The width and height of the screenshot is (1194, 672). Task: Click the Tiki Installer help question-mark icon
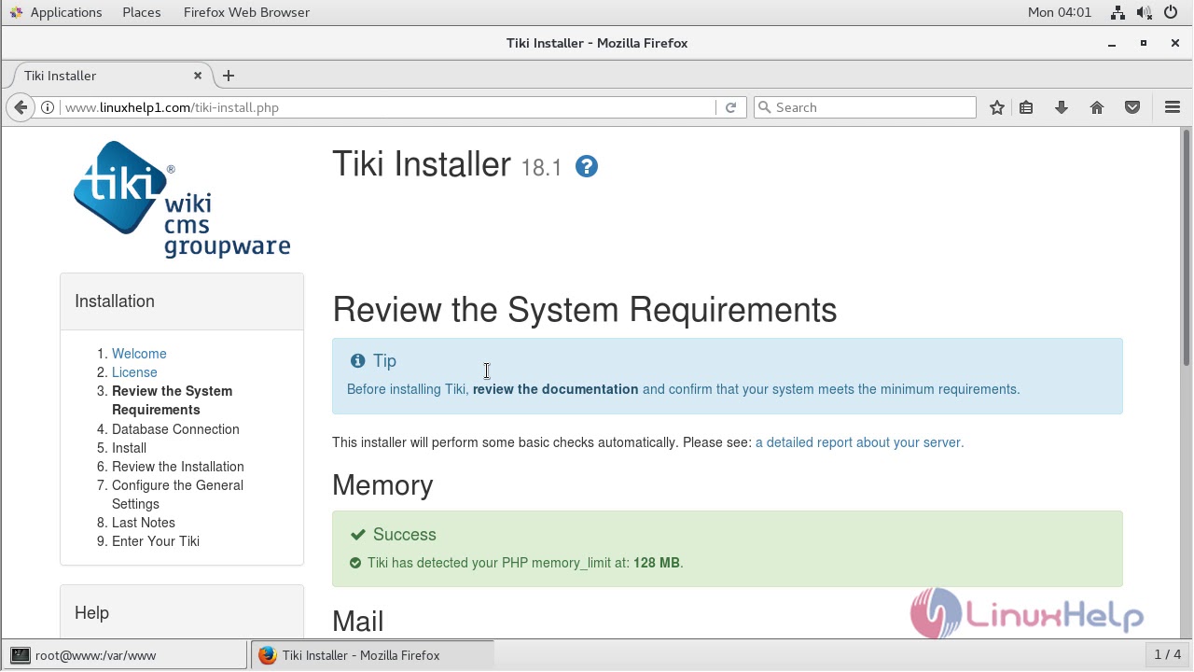[586, 167]
